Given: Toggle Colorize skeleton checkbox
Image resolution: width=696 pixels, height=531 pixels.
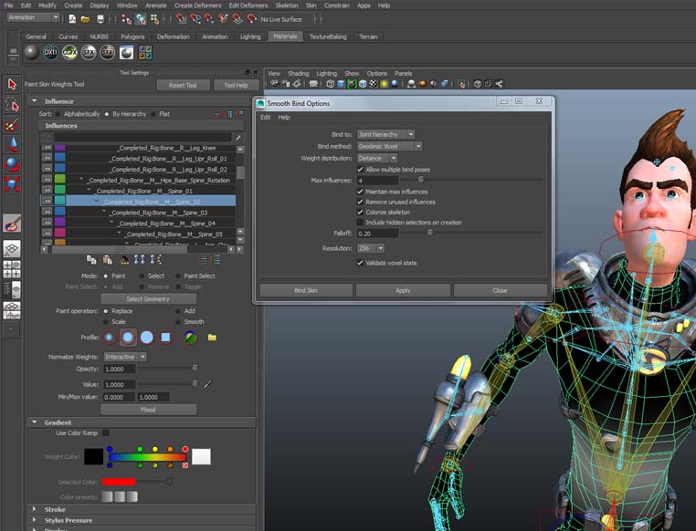Looking at the screenshot, I should [x=361, y=212].
